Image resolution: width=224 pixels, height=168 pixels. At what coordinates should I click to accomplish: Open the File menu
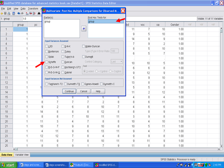click(3, 9)
